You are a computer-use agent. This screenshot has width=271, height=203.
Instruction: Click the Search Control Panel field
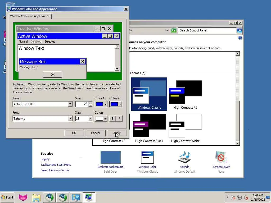coord(207,30)
